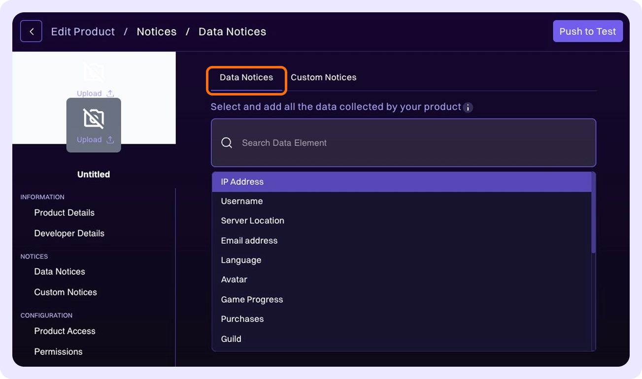Viewport: 642px width, 379px height.
Task: Select Email address from the list
Action: 249,241
